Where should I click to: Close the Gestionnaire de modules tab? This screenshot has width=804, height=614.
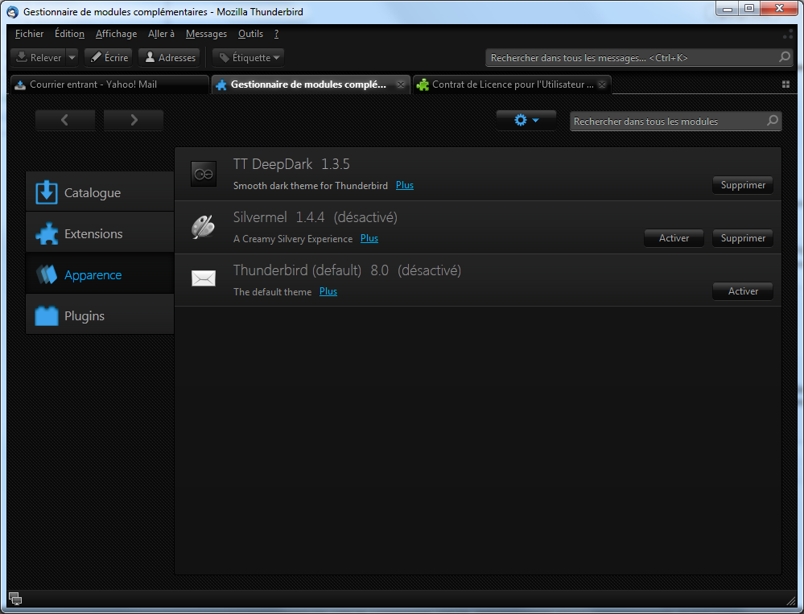click(x=401, y=84)
